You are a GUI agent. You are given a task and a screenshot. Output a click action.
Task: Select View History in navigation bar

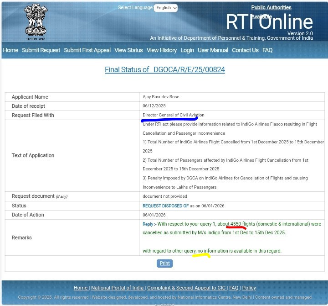[161, 50]
